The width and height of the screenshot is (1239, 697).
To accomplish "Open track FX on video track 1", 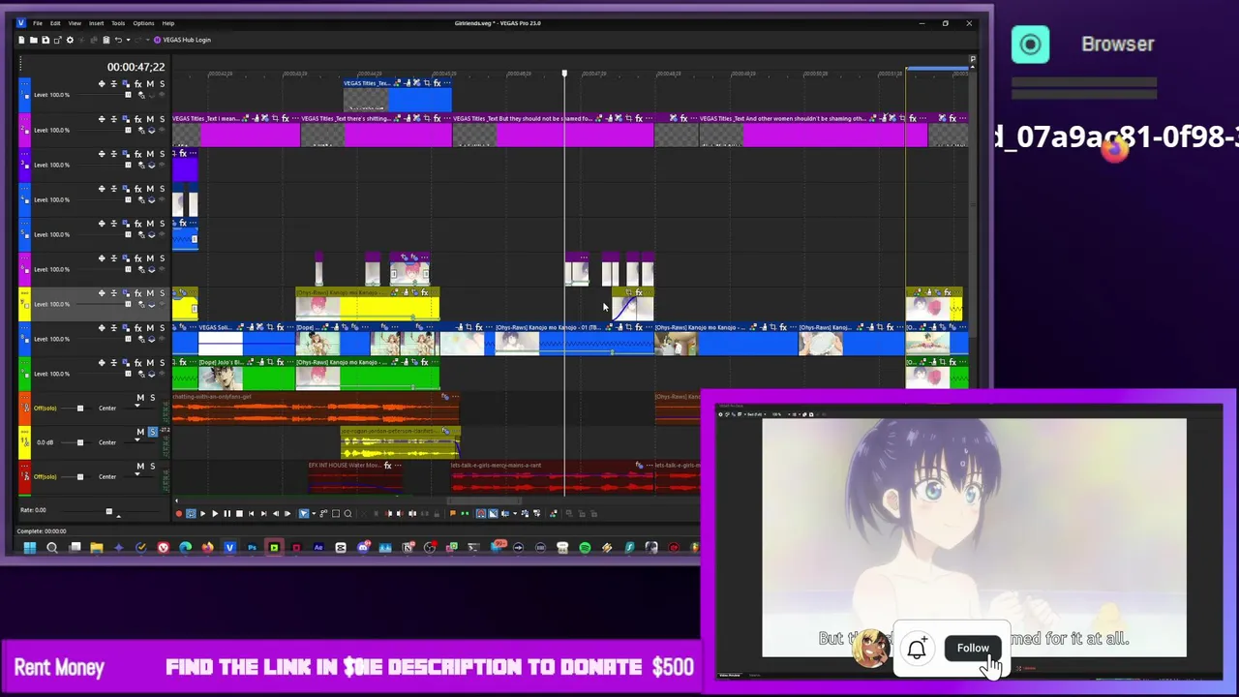I will click(137, 84).
